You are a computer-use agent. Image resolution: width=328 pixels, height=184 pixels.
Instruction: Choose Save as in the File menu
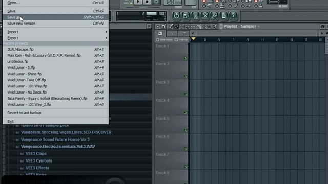click(x=56, y=17)
